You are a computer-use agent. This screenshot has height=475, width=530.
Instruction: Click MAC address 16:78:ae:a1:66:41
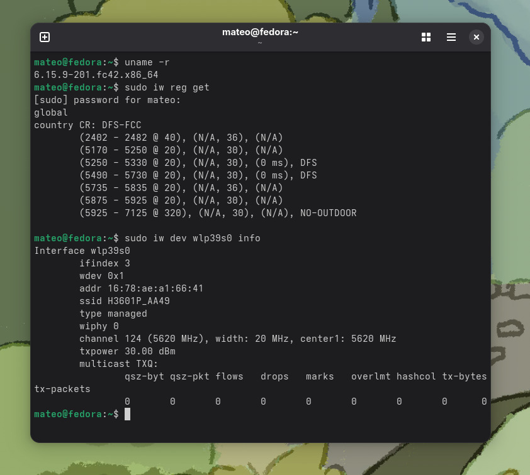155,288
